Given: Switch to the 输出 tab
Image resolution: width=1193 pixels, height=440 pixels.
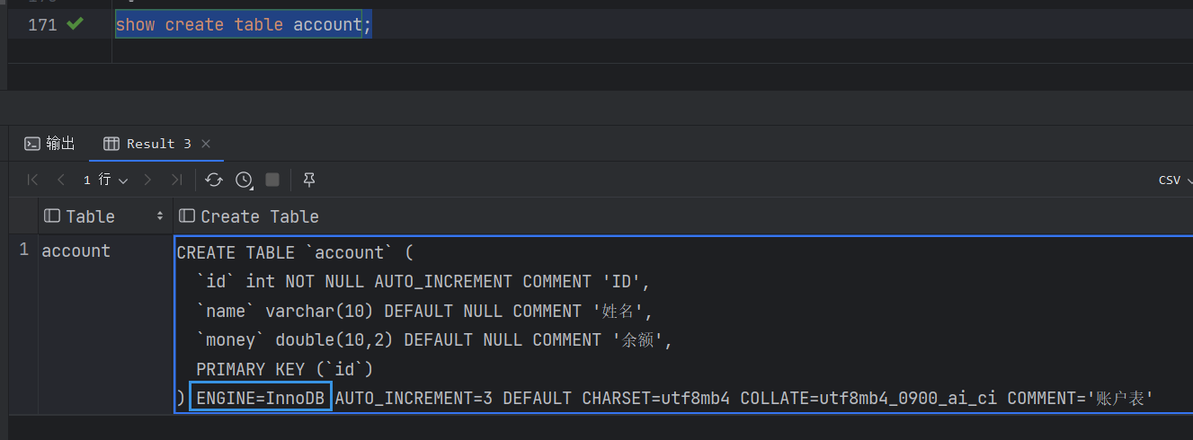Looking at the screenshot, I should pos(50,144).
